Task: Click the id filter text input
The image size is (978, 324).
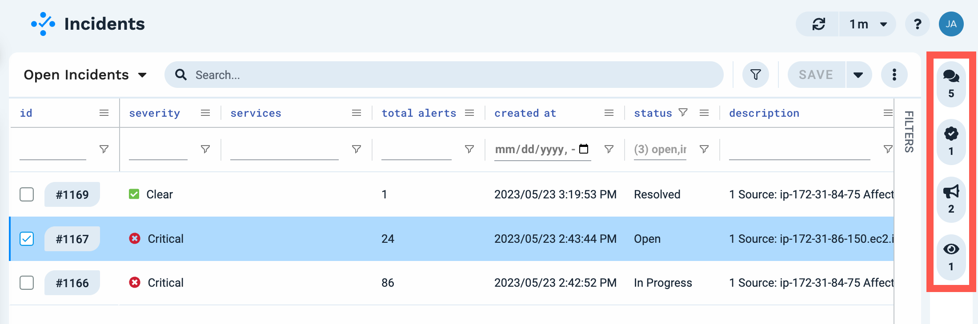Action: pyautogui.click(x=53, y=150)
